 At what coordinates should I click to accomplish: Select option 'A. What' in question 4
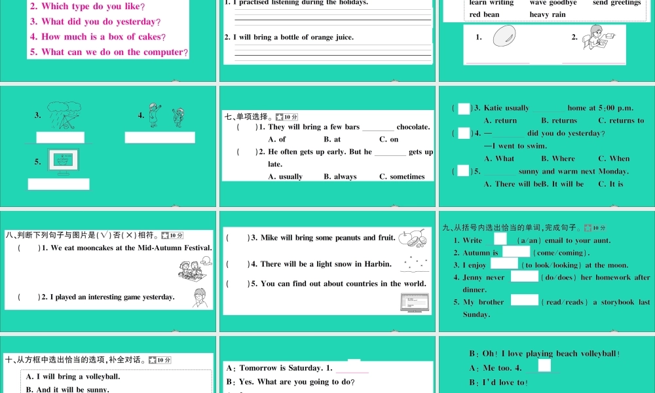click(499, 159)
